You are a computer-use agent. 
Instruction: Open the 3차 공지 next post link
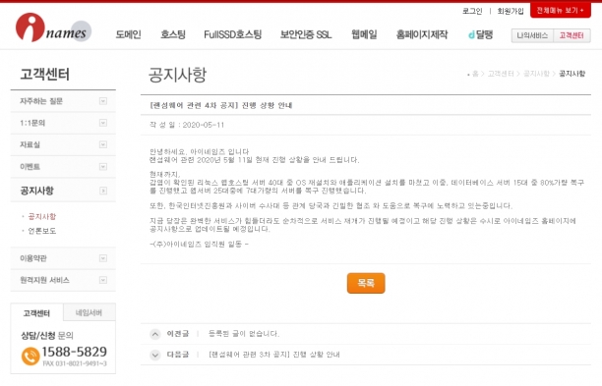pos(274,355)
